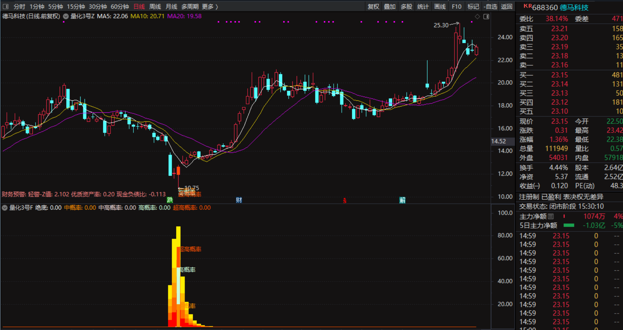623x330 pixels.
Task: Toggle 自选 watchlist for this stock
Action: (490, 6)
